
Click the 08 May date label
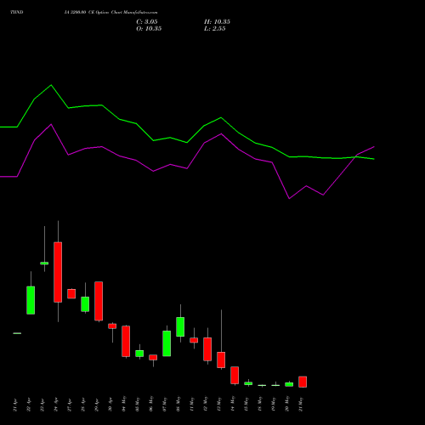178,404
